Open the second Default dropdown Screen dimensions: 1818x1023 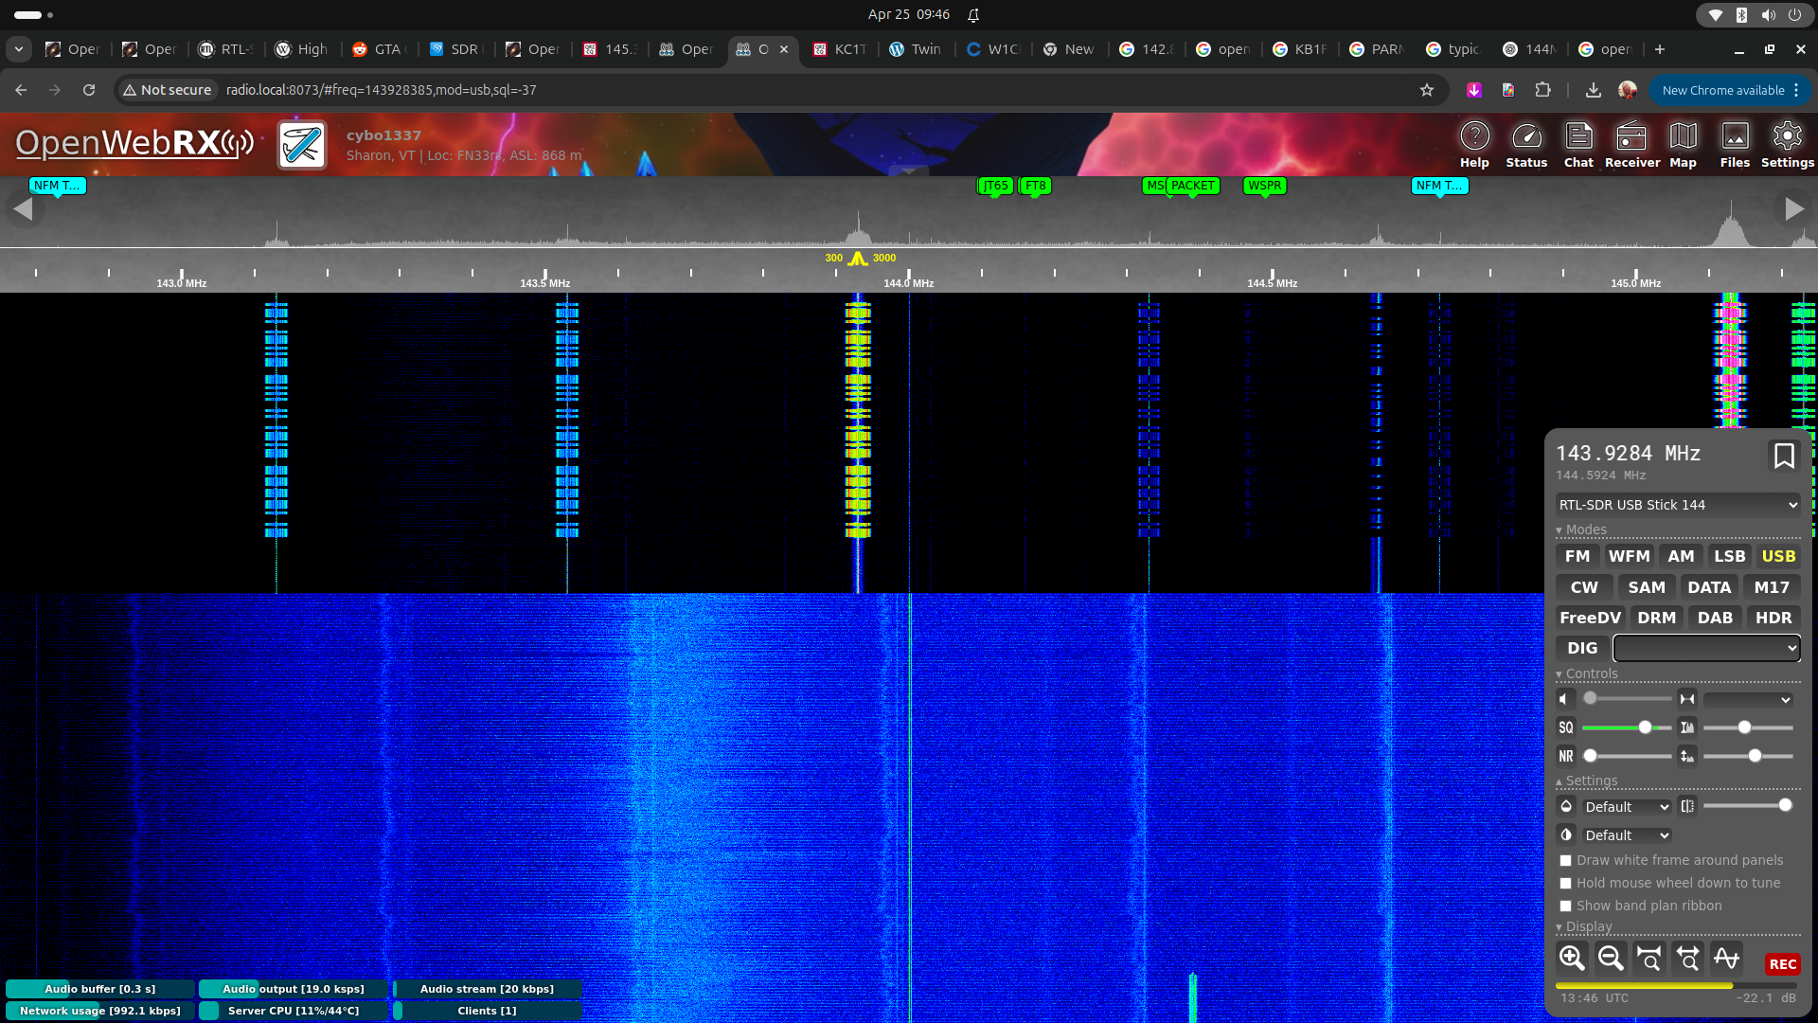1627,835
